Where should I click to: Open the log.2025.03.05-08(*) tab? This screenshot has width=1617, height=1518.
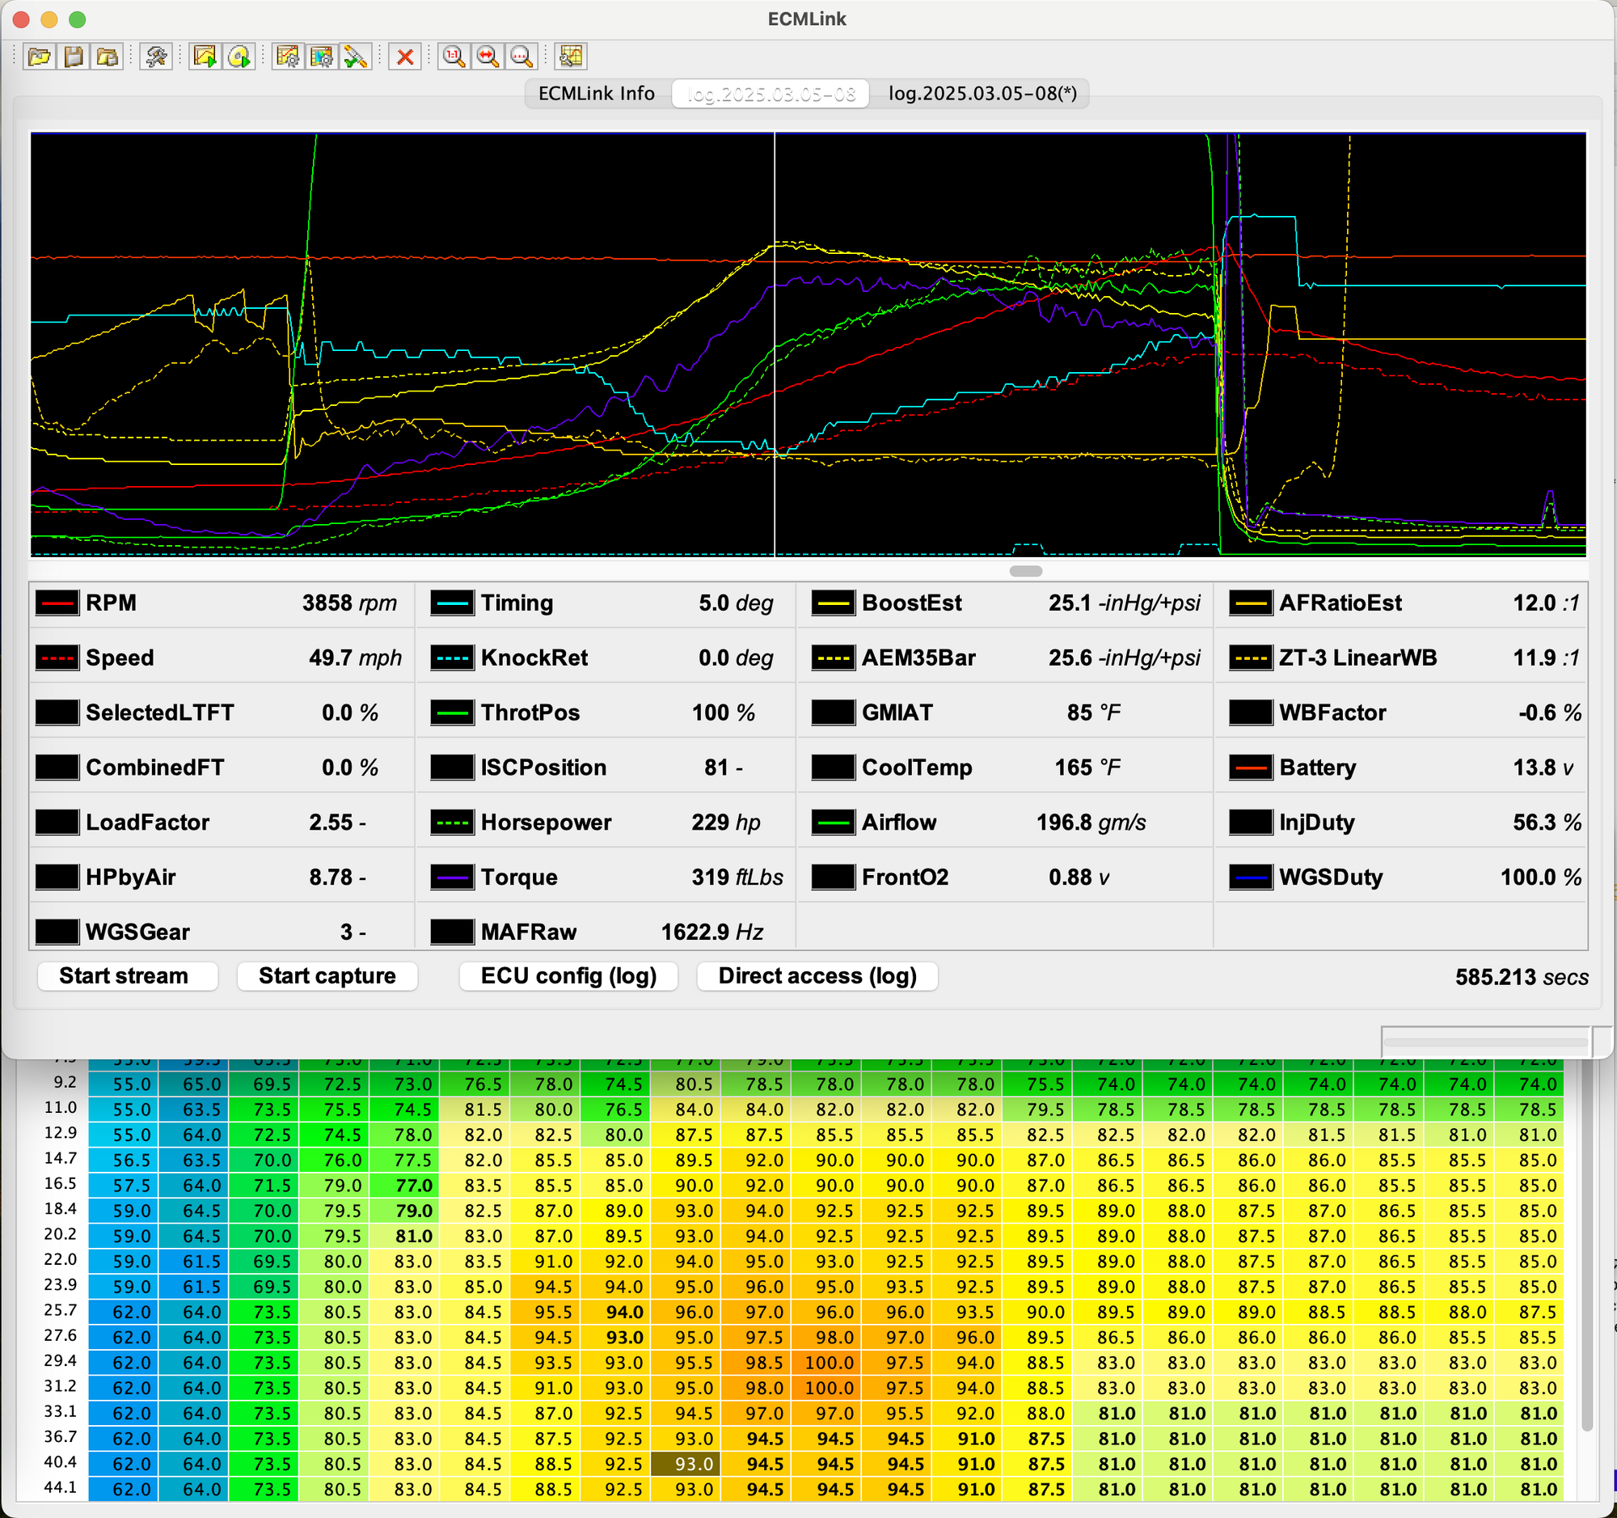(x=982, y=94)
